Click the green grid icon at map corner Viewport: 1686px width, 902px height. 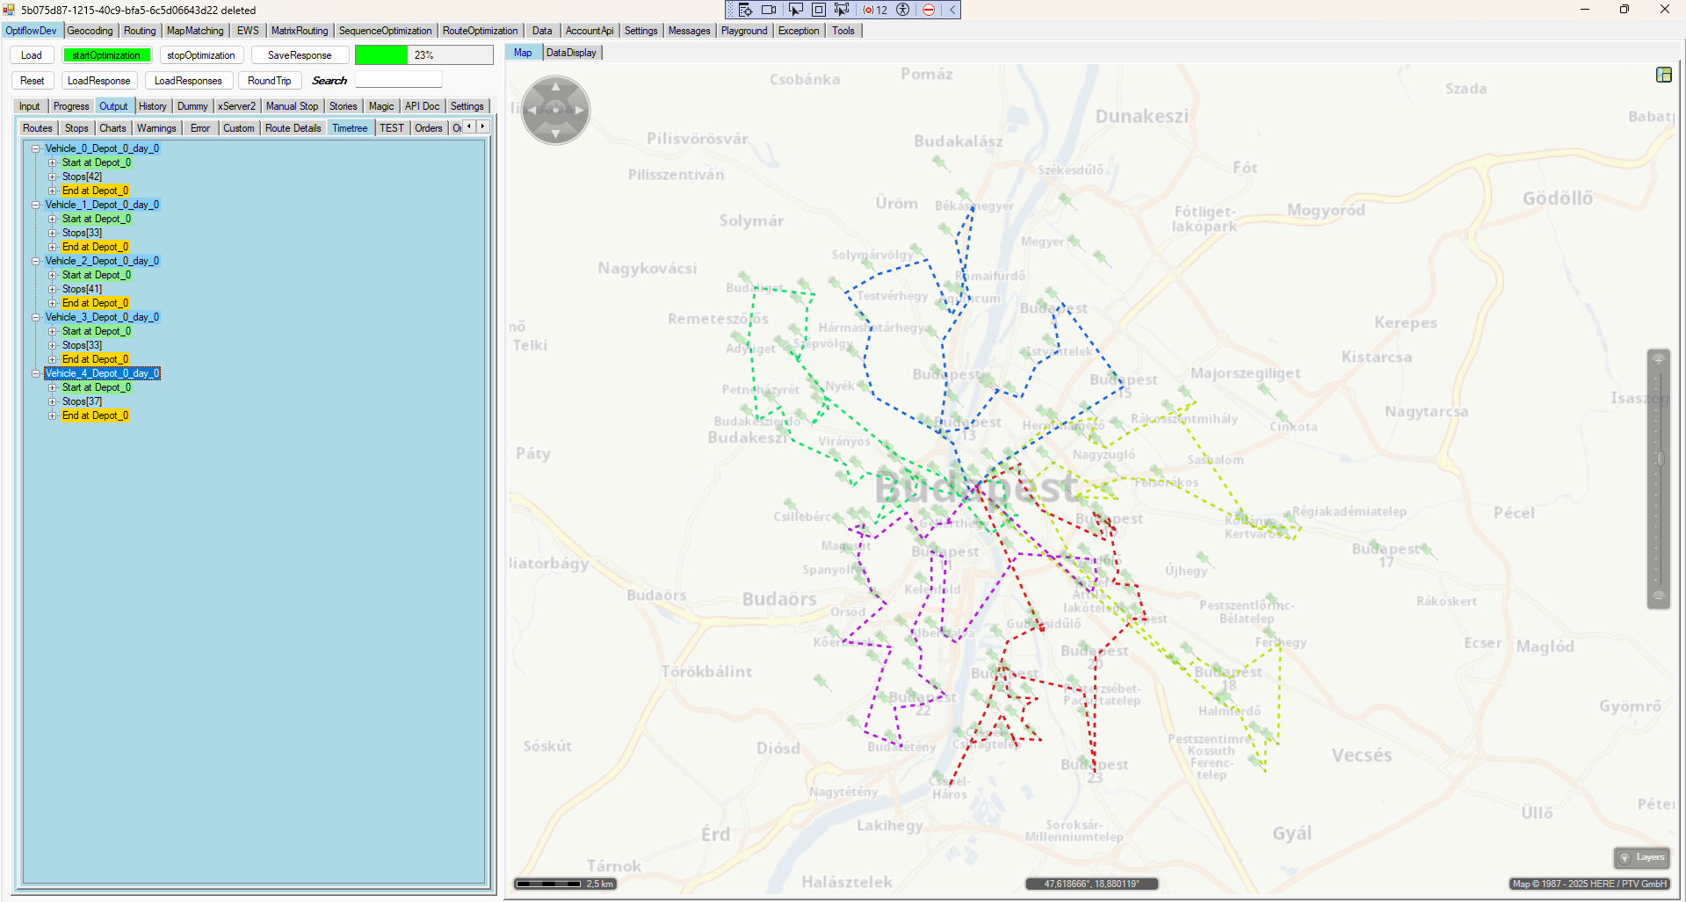click(x=1663, y=75)
